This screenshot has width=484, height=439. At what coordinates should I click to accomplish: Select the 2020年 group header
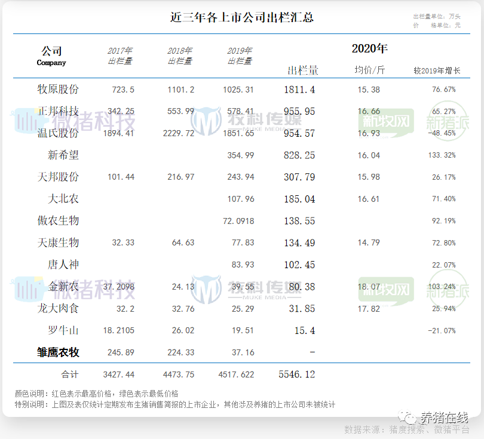coord(369,48)
